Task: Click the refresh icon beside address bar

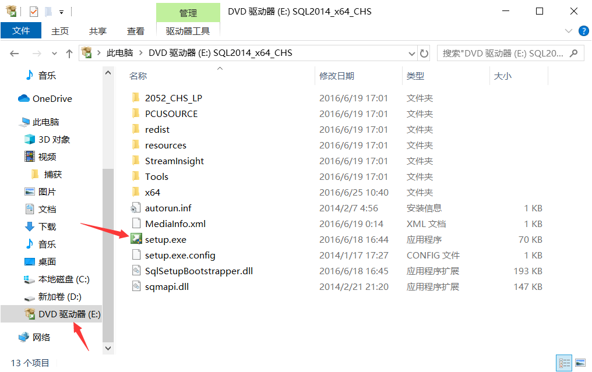Action: click(424, 54)
